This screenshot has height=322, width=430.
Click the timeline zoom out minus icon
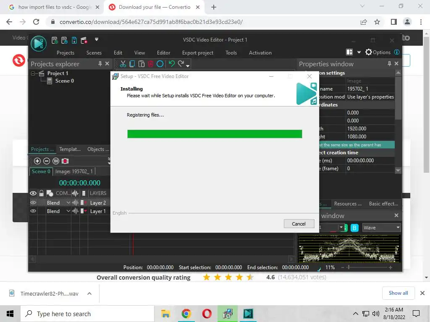point(47,161)
